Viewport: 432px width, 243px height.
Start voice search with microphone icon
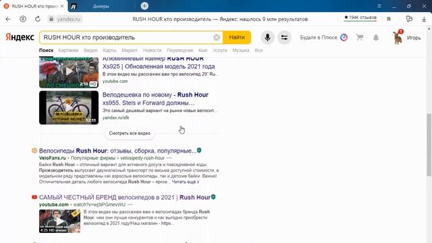click(267, 38)
